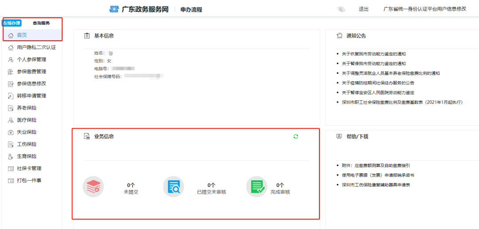The width and height of the screenshot is (479, 229).
Task: Open notice 关于恢复我市劳动能力鉴定的通知
Action: (373, 54)
